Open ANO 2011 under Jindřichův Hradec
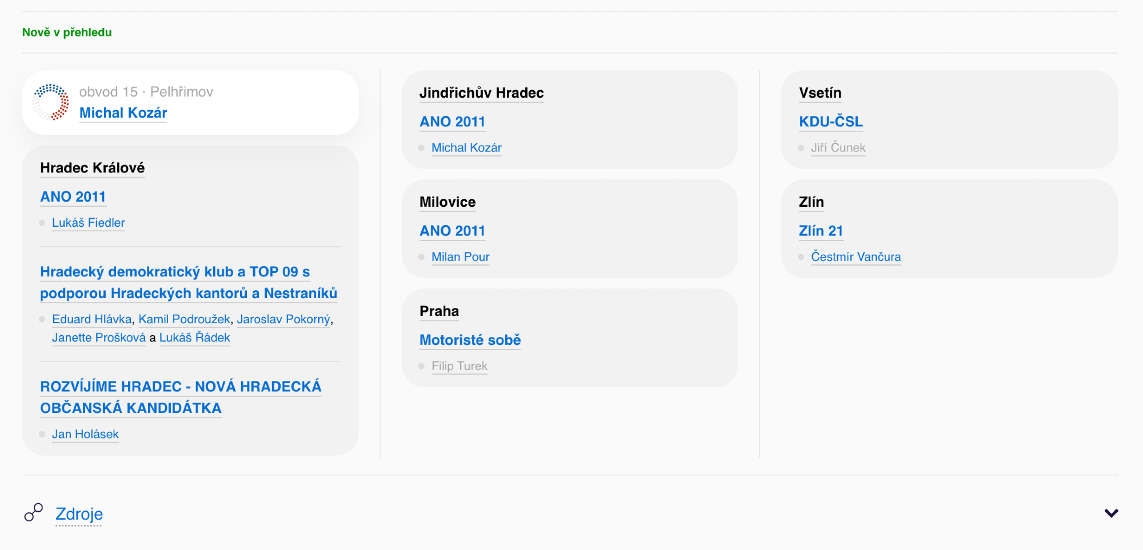1143x550 pixels. point(452,122)
